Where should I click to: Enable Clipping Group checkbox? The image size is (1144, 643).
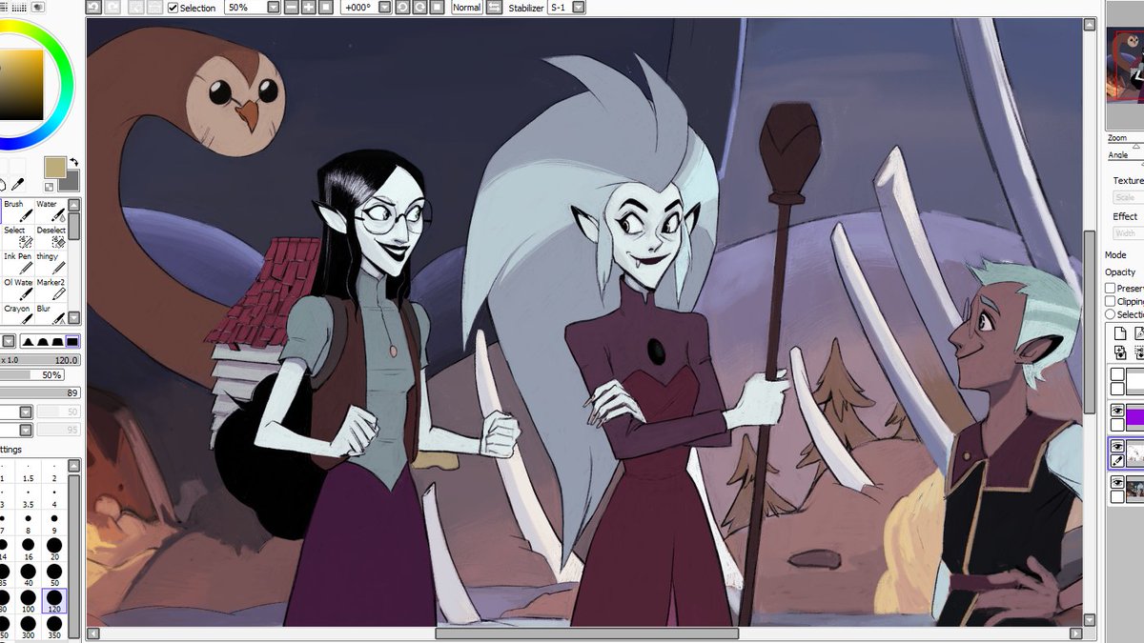tap(1111, 301)
